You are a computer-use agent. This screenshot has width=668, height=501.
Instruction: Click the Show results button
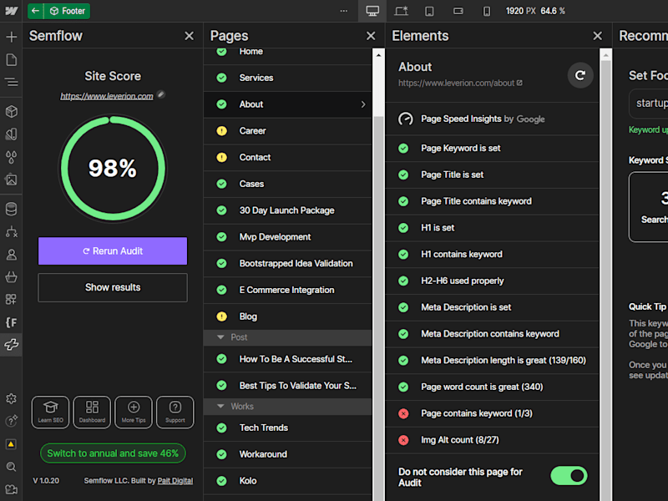pyautogui.click(x=113, y=287)
